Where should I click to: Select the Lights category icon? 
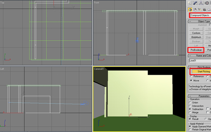(x=200, y=10)
